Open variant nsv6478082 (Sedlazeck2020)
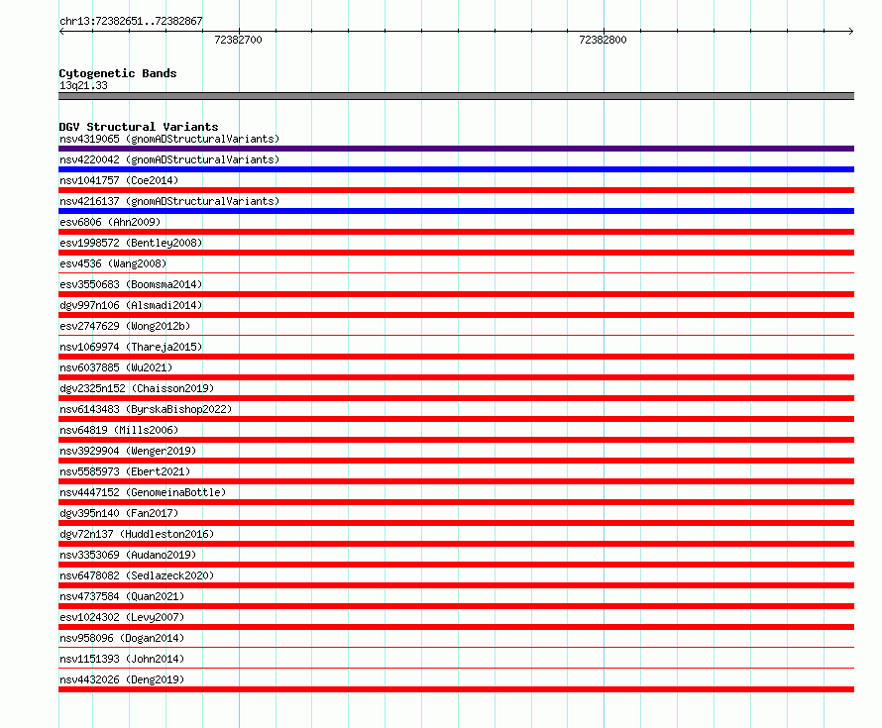 point(137,575)
